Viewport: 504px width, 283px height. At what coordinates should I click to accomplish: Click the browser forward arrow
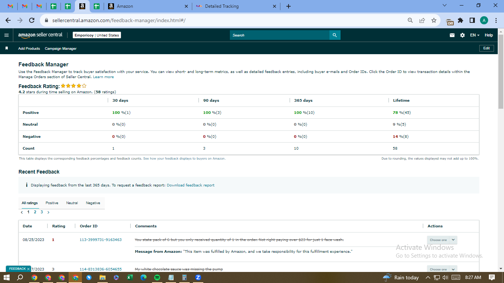[20, 20]
